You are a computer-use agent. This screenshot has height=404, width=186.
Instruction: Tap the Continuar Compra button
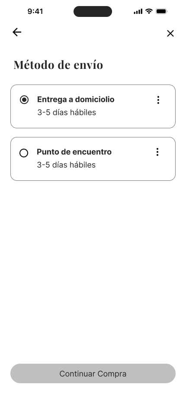pos(93,374)
